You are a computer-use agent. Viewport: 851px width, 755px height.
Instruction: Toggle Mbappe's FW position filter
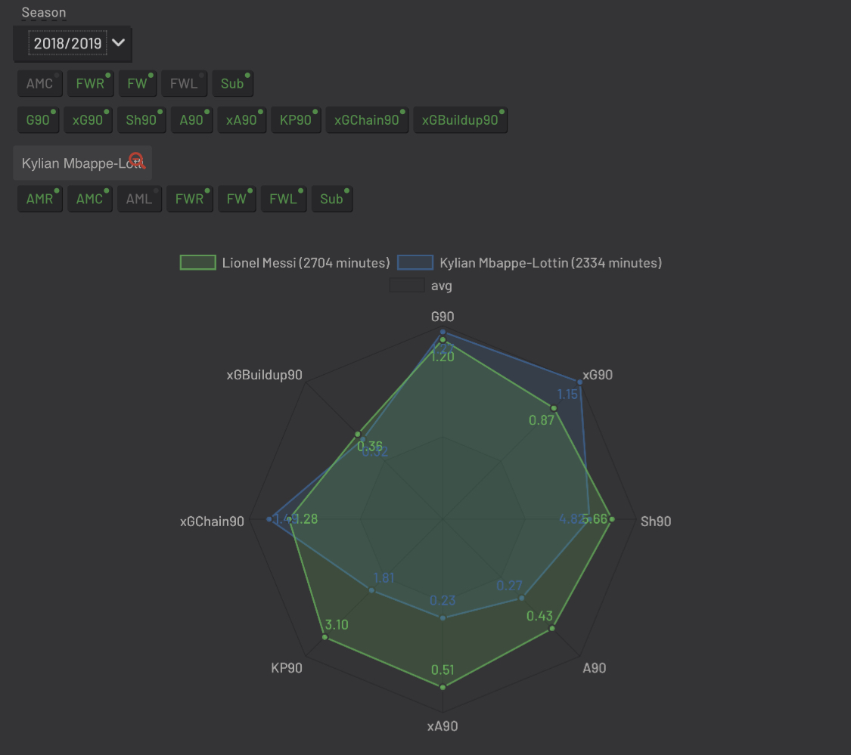pyautogui.click(x=237, y=199)
